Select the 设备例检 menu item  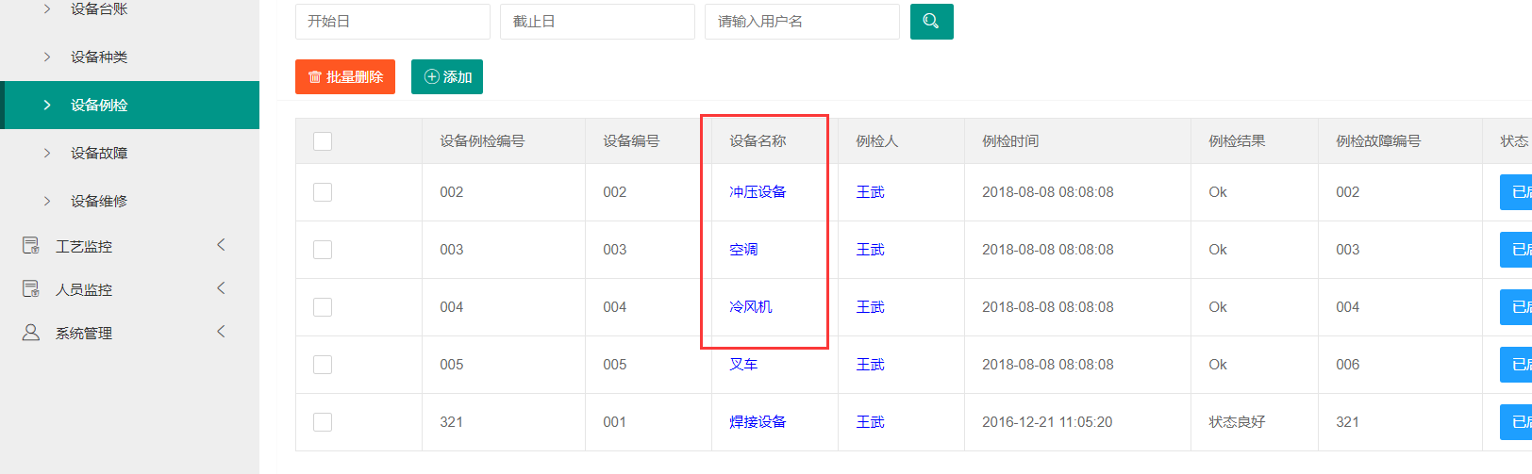coord(129,106)
